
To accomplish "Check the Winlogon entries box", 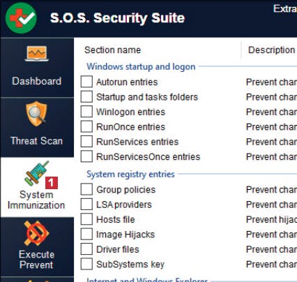I will [x=86, y=112].
